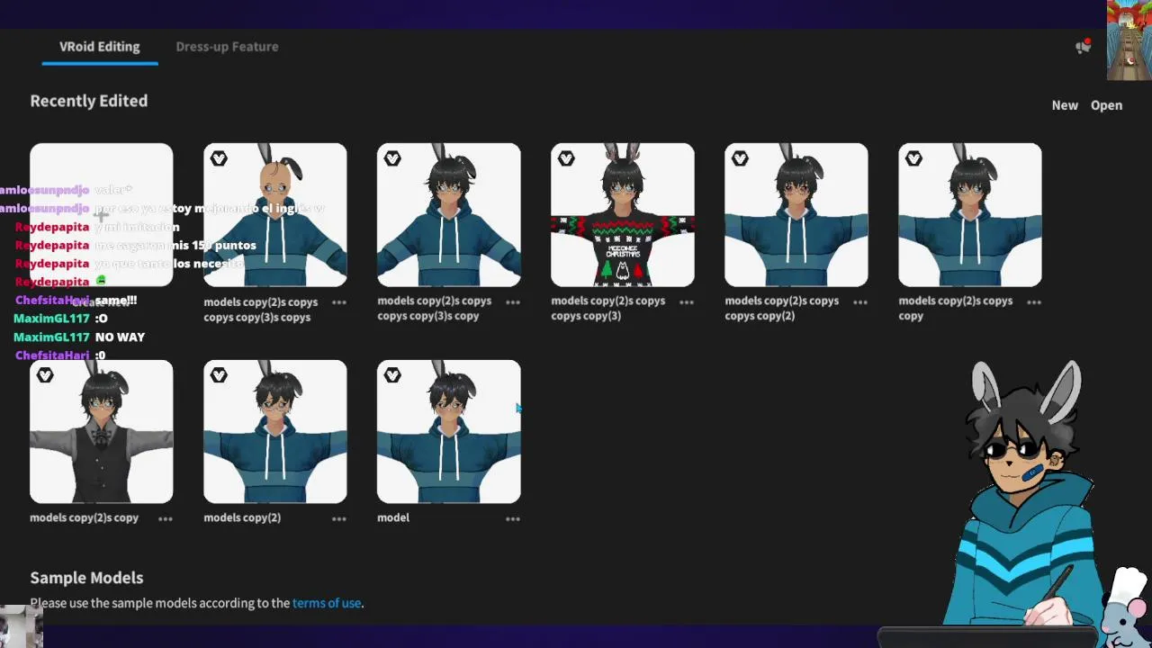Click the game thumbnail overlay in corner
The image size is (1152, 648).
1129,40
